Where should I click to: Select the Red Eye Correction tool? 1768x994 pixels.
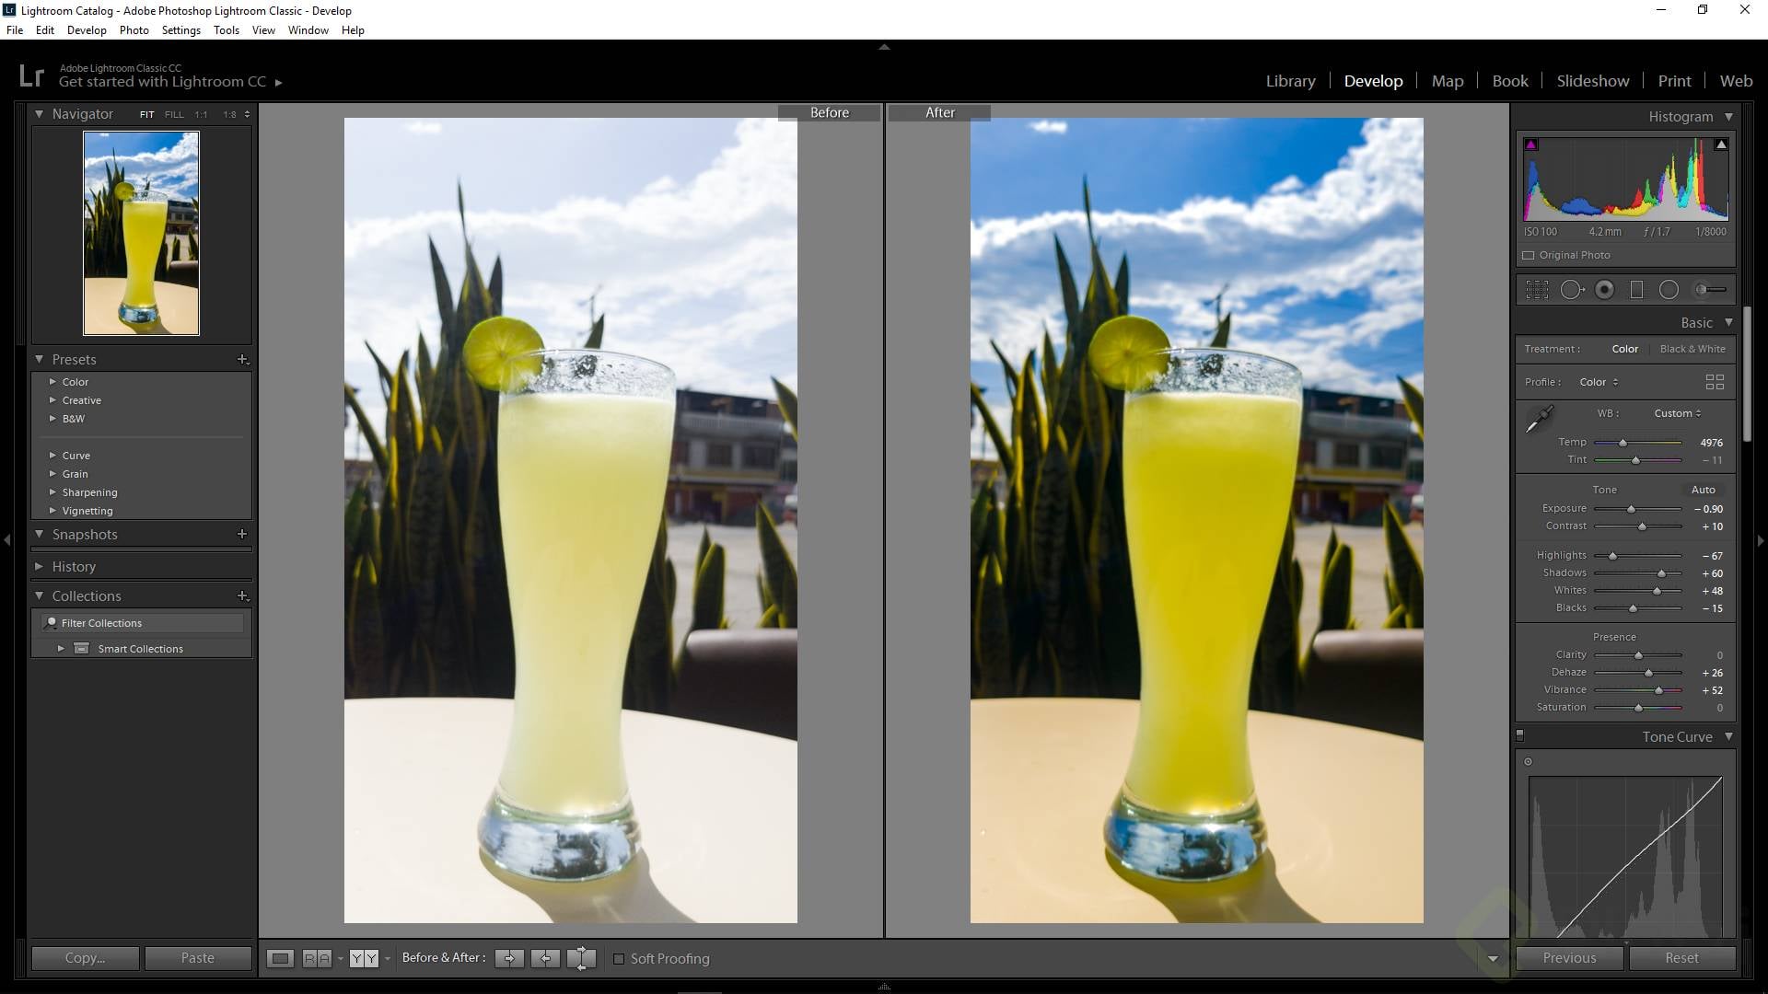(x=1605, y=289)
